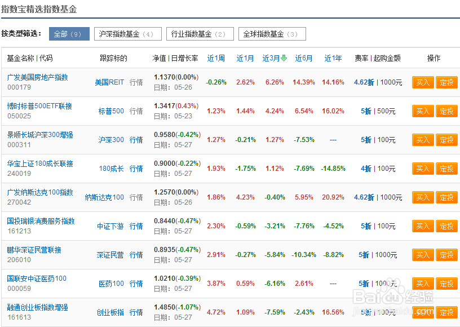This screenshot has width=460, height=327.
Task: Open fund 博时标普500ETF联接
Action: [x=39, y=106]
